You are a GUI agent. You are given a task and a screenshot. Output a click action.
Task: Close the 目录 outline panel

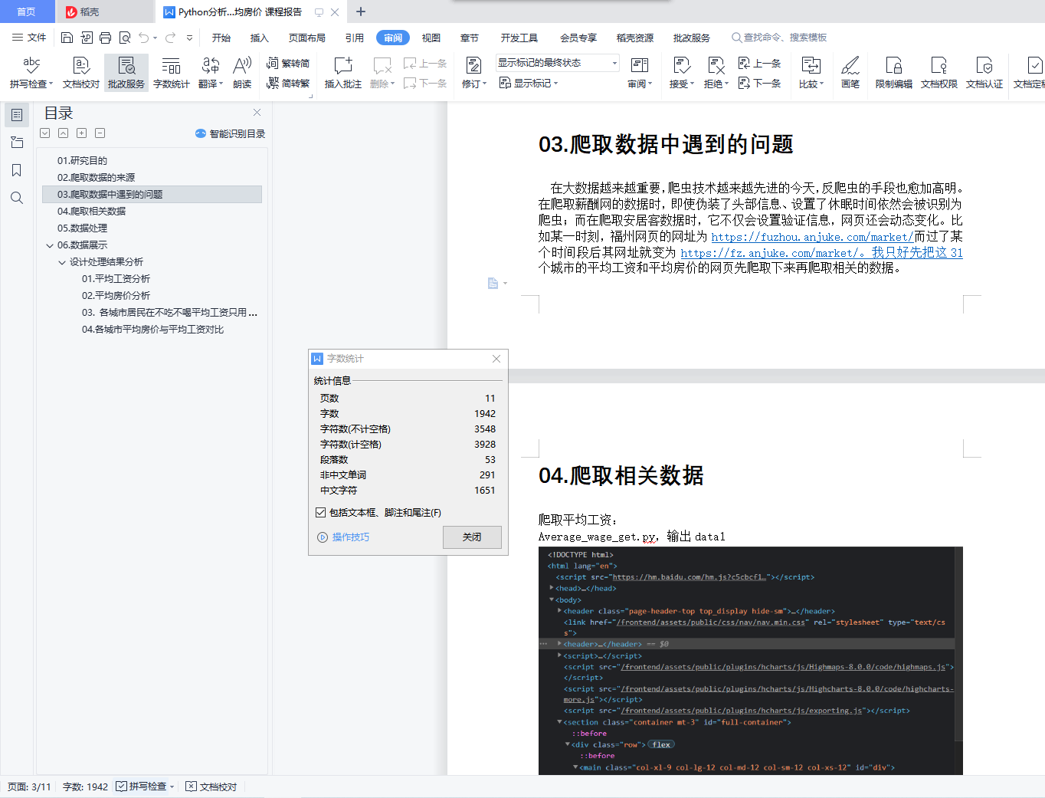point(257,113)
